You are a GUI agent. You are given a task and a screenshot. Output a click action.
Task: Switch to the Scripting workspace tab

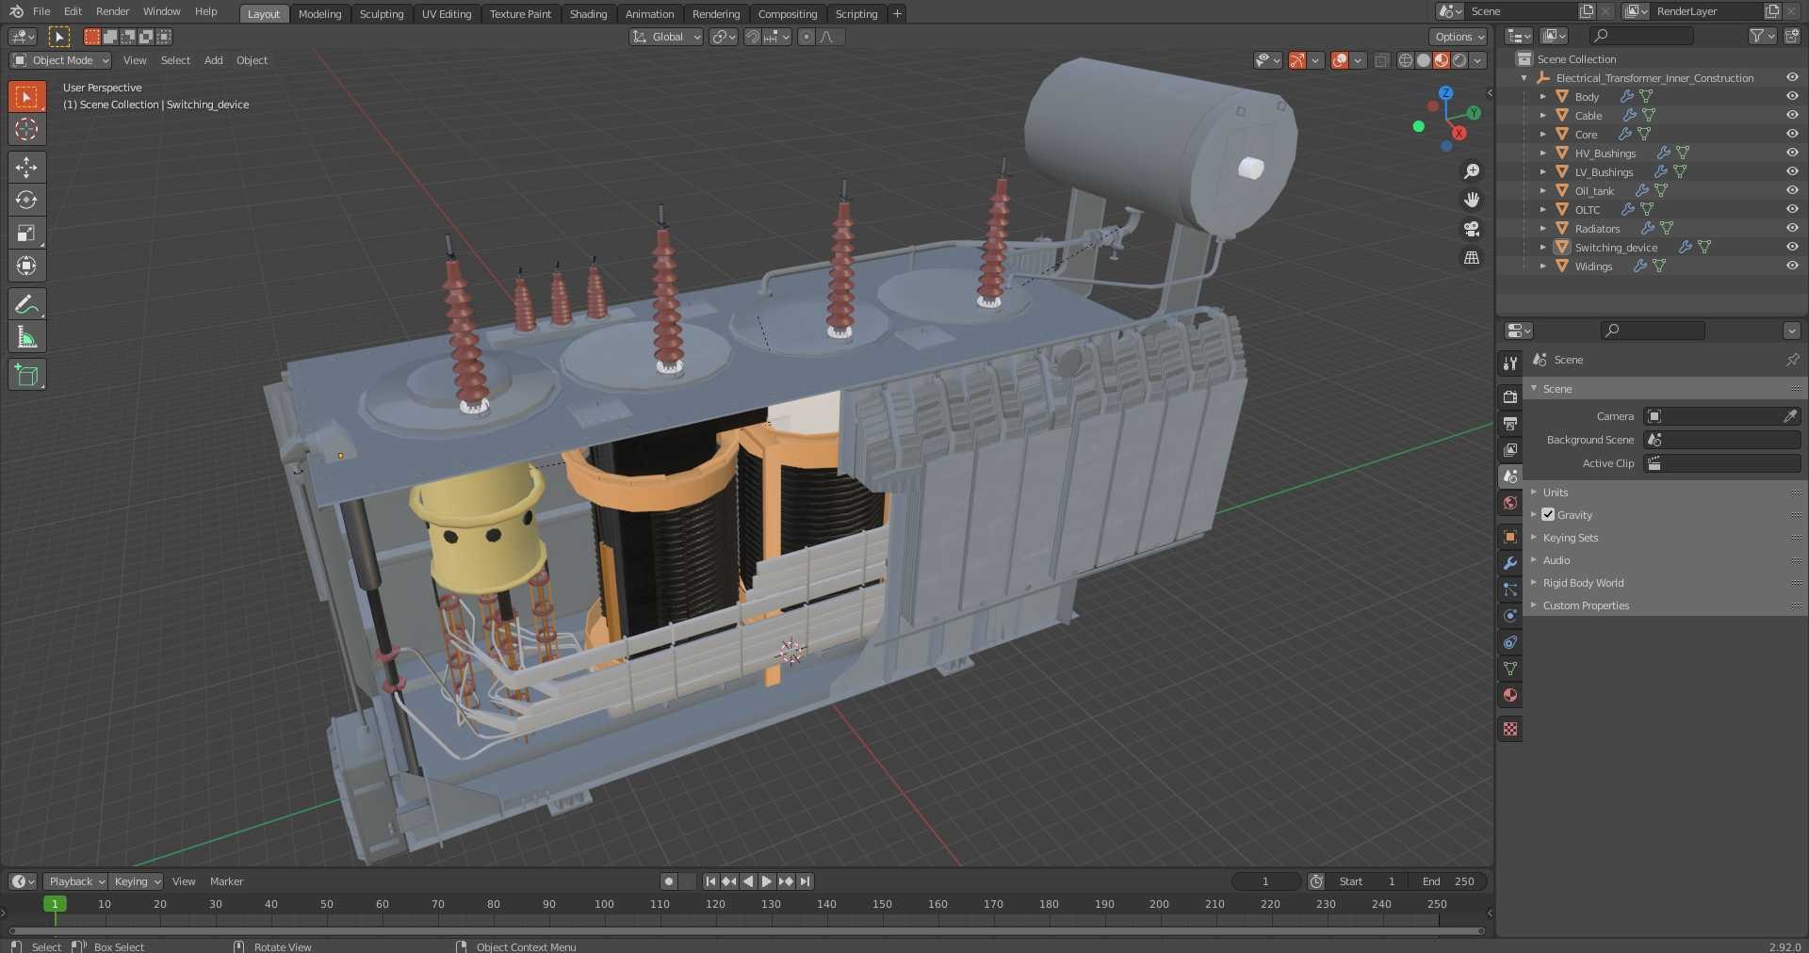856,14
